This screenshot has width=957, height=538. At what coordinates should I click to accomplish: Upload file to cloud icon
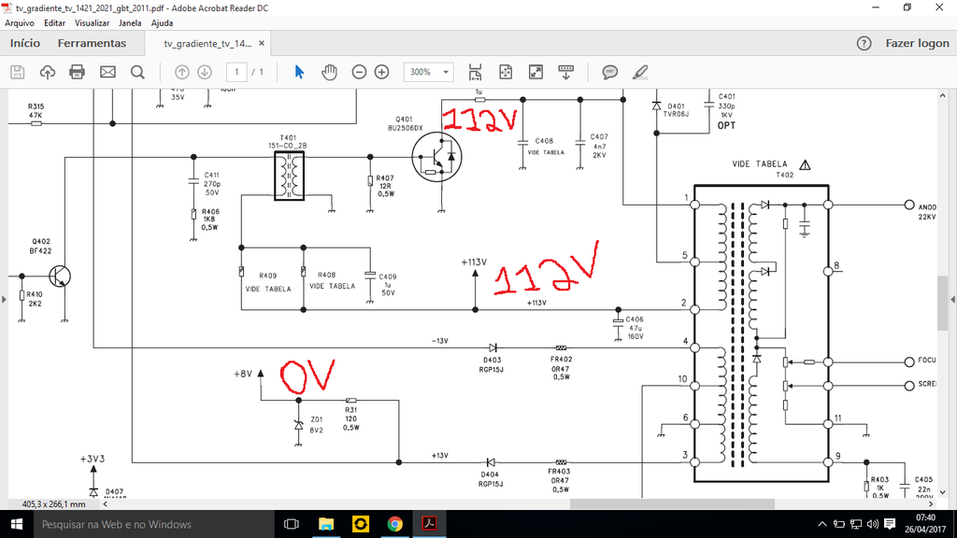[x=47, y=72]
